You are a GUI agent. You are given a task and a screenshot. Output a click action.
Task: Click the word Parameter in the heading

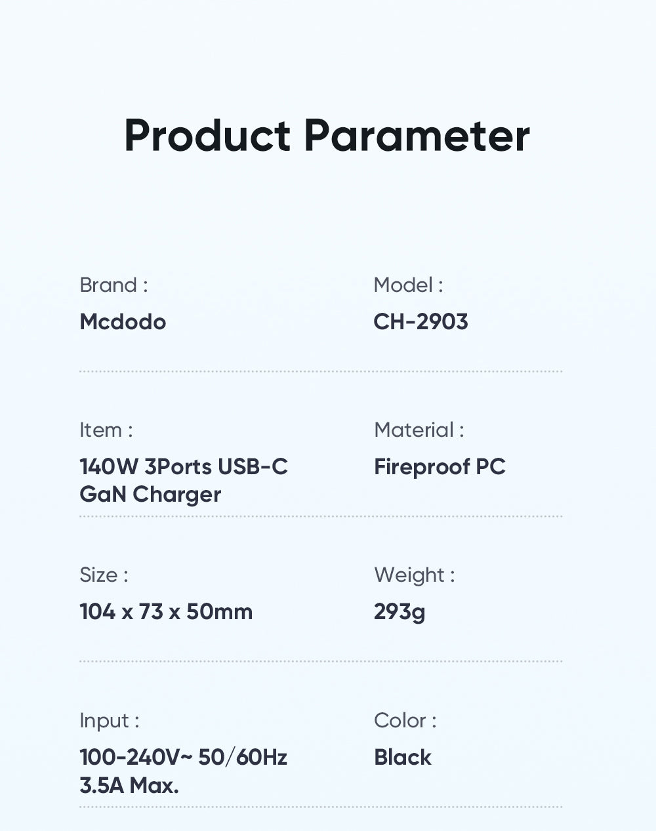(x=417, y=136)
